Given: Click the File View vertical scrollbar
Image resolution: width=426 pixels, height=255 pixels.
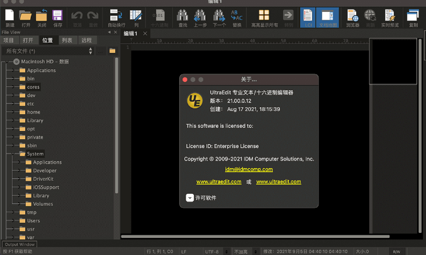Looking at the screenshot, I should [x=116, y=125].
